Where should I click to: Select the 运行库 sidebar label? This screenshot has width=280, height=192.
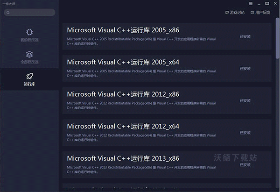click(x=29, y=84)
